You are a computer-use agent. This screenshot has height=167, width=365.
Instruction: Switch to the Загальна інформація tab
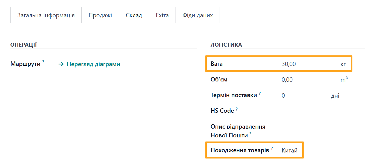tap(46, 15)
